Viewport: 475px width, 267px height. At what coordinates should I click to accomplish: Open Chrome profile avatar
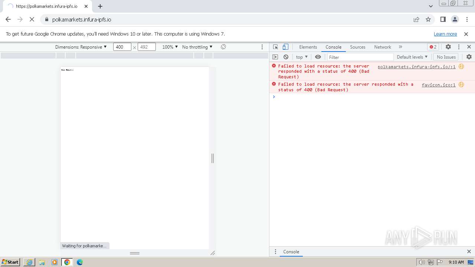[x=455, y=19]
